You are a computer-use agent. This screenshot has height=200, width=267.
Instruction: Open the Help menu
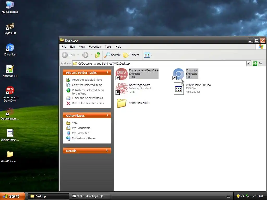118,47
